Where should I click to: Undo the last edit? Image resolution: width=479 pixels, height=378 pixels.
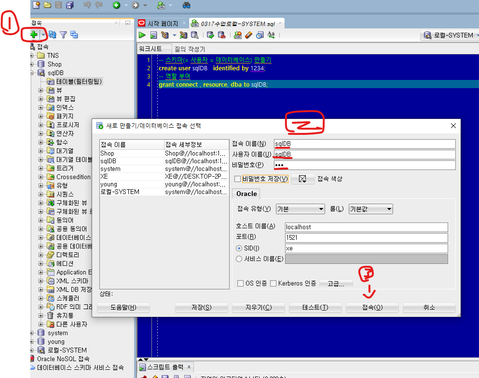[x=87, y=5]
